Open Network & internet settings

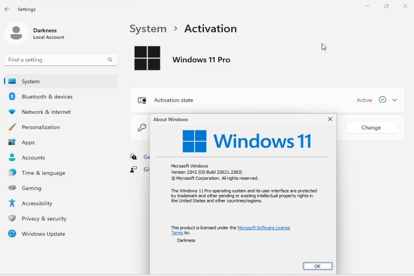pos(61,112)
